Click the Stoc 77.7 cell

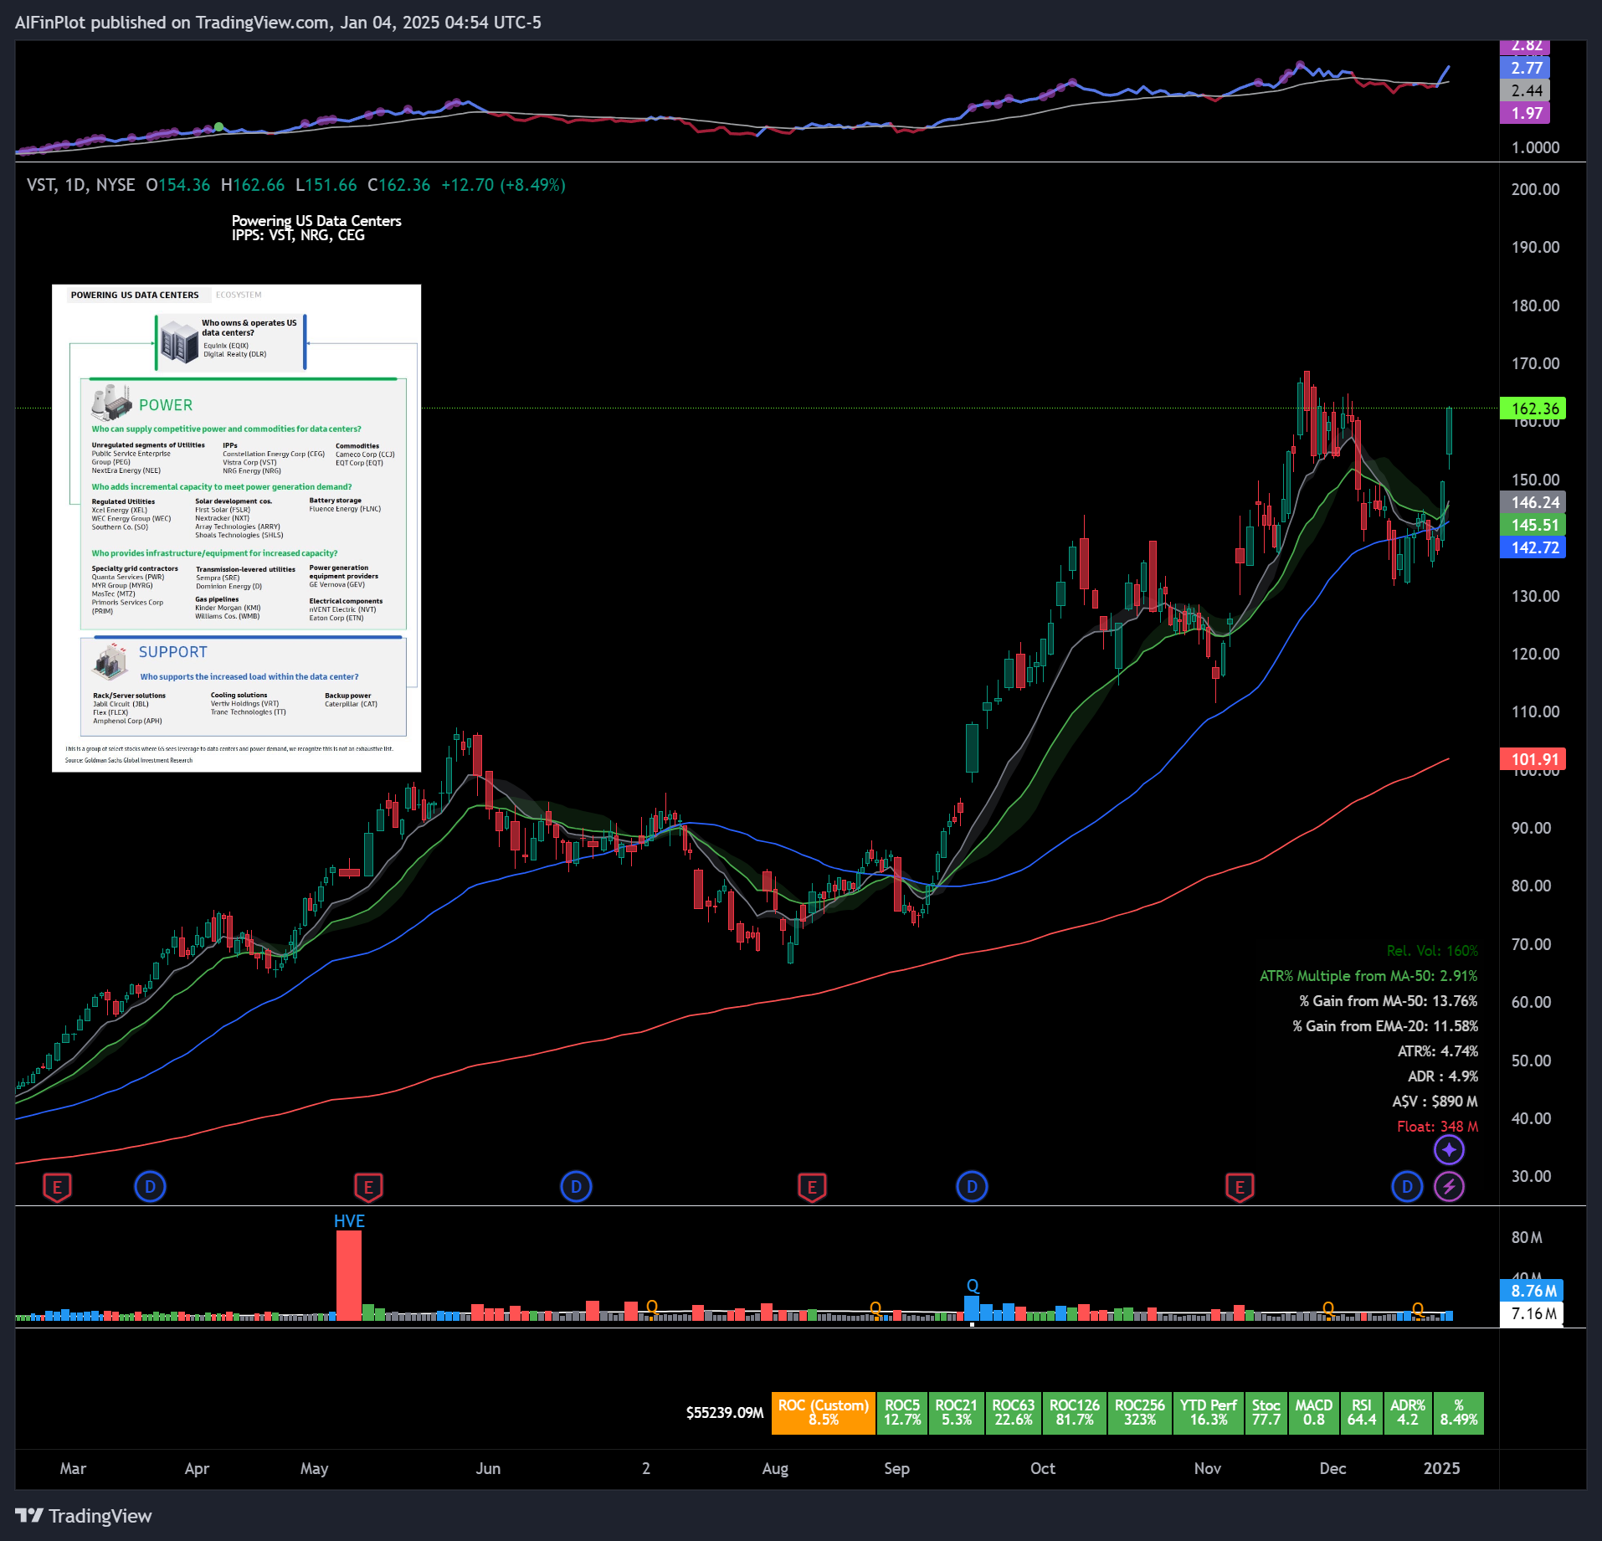[1266, 1413]
